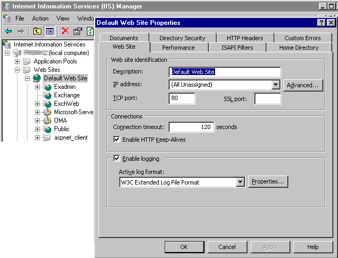
Task: Switch to the ISAPI Filters tab
Action: (237, 48)
